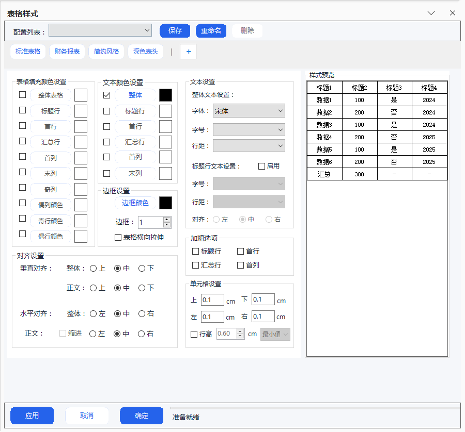The image size is (465, 432).
Task: Click the 右 cell margin input
Action: [x=263, y=317]
